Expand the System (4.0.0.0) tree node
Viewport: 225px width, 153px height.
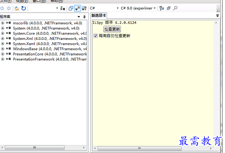click(2, 28)
